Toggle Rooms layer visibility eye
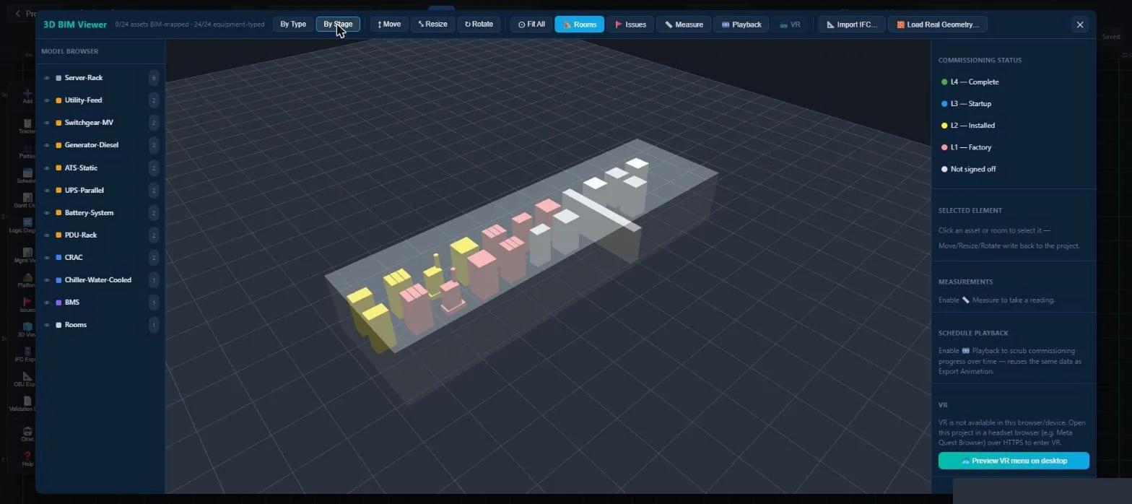 click(x=47, y=325)
